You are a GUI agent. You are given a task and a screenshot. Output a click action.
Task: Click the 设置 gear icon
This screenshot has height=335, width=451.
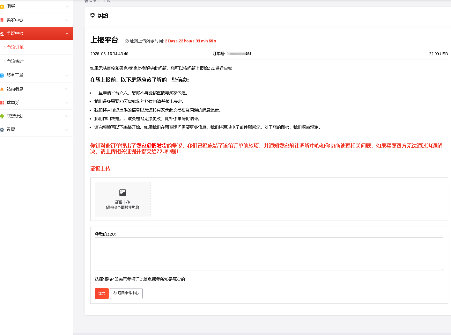pyautogui.click(x=2, y=130)
